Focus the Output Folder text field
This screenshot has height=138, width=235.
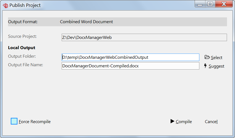(130, 57)
